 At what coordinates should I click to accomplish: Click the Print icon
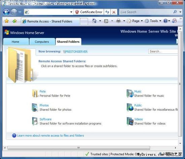point(118,21)
